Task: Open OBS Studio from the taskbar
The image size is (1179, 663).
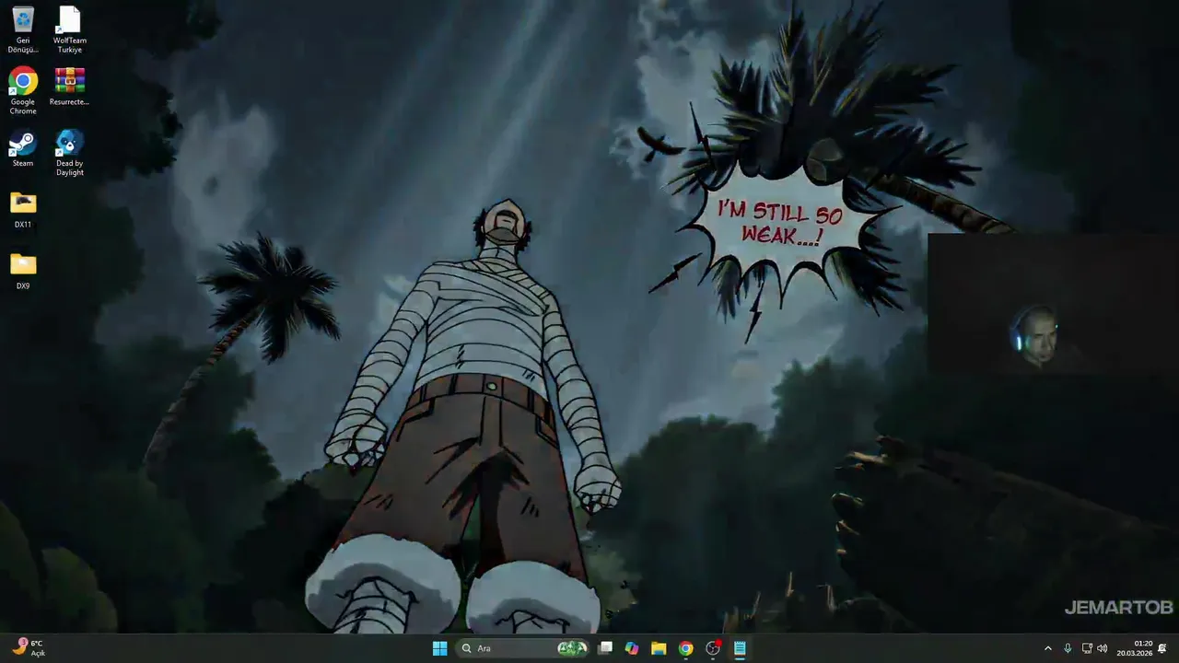Action: tap(713, 648)
